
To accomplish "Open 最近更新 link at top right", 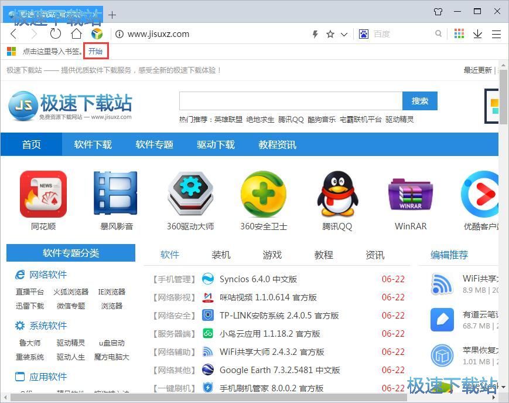I will point(477,70).
